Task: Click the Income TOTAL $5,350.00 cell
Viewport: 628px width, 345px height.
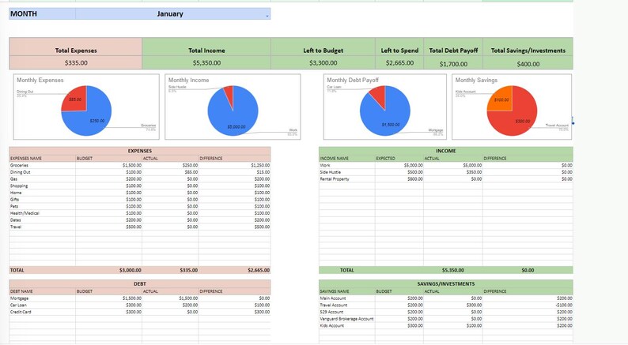Action: point(453,270)
